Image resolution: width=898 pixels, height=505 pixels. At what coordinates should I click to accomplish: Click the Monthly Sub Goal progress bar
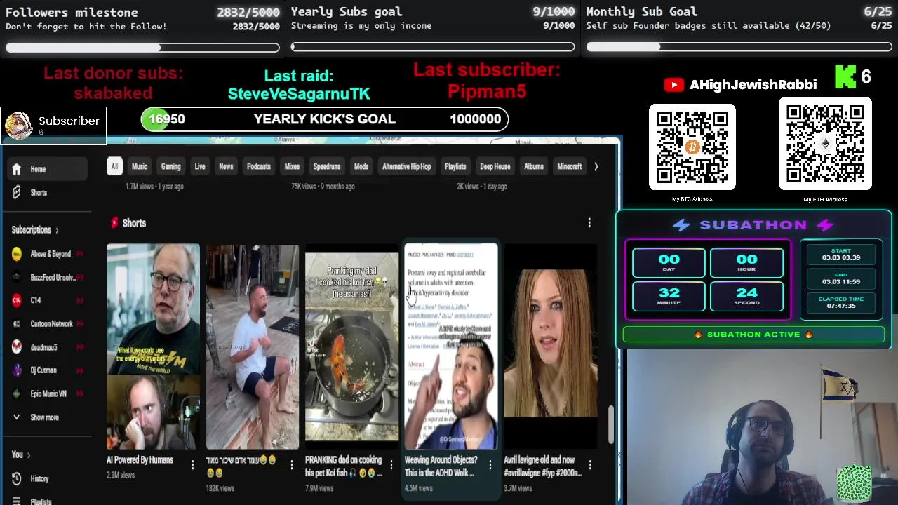click(739, 47)
